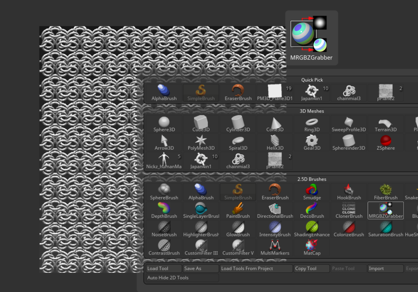418x292 pixels.
Task: Pick the Cone3D primitive
Action: coord(275,124)
